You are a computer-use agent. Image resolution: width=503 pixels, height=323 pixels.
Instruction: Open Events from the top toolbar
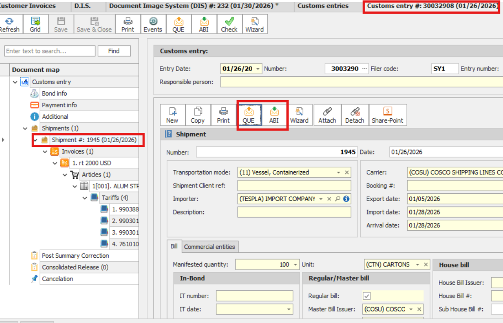[x=153, y=24]
